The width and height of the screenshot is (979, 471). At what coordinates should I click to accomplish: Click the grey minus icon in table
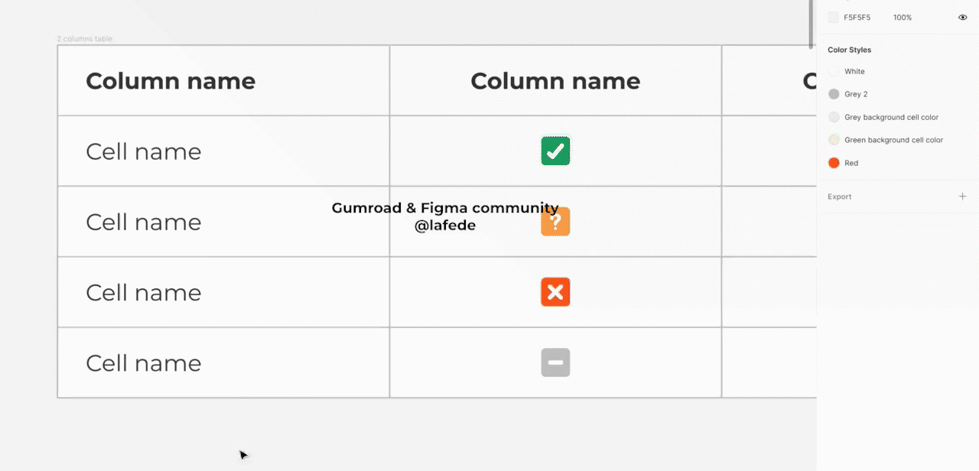click(555, 362)
